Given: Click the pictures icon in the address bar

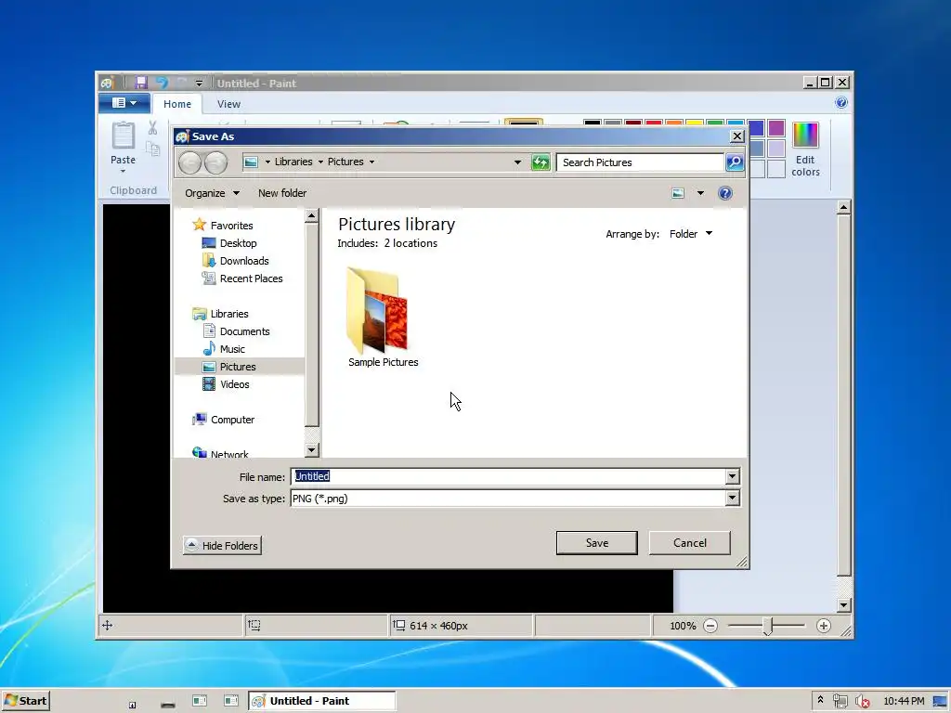Looking at the screenshot, I should (251, 162).
